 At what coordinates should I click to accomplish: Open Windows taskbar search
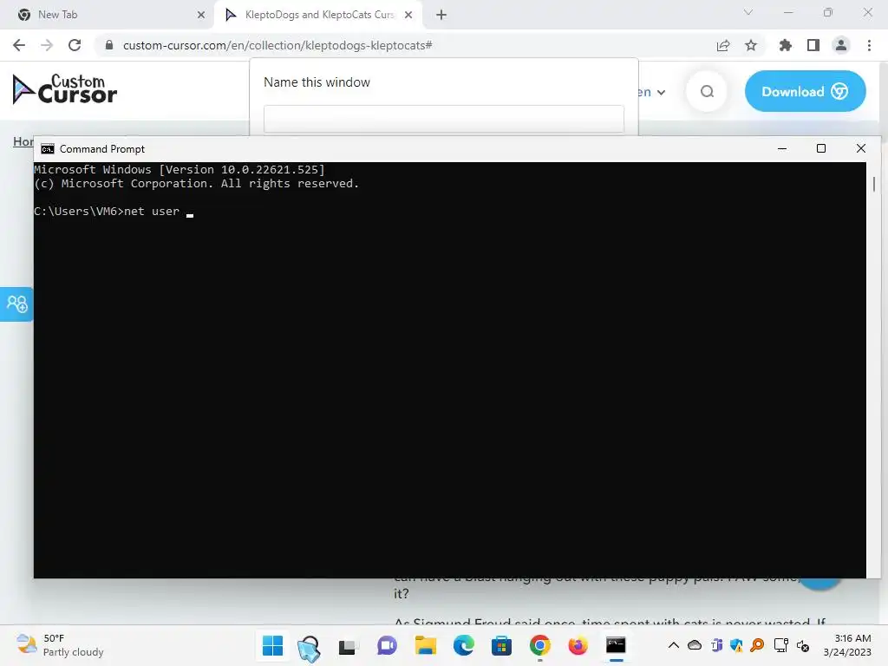click(310, 647)
